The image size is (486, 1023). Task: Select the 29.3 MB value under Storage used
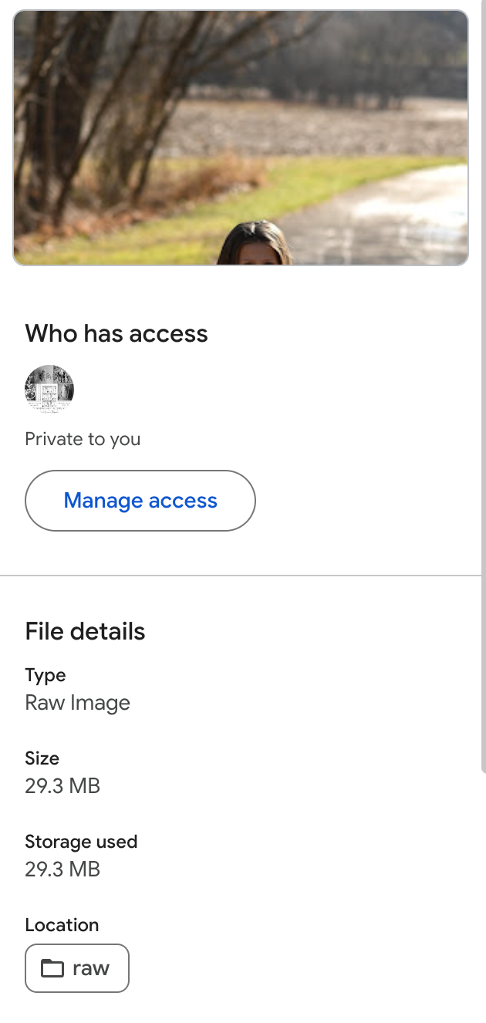click(x=62, y=869)
